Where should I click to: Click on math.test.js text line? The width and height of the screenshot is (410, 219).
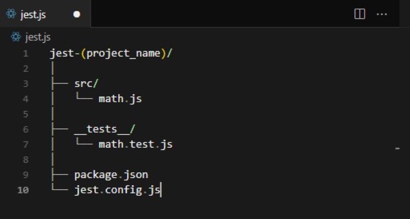pyautogui.click(x=135, y=144)
